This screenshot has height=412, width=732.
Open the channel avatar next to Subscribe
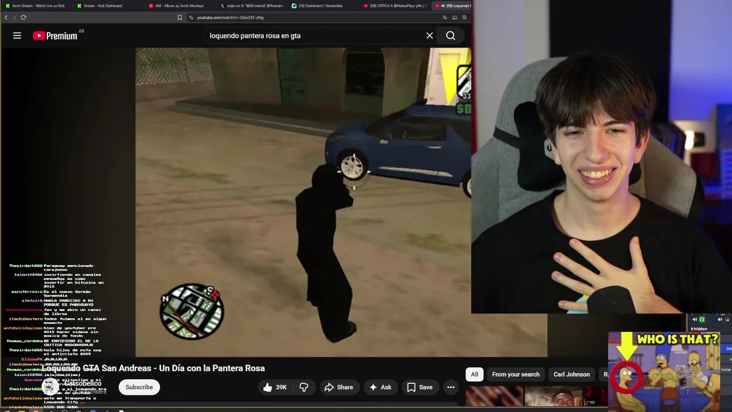(x=50, y=387)
